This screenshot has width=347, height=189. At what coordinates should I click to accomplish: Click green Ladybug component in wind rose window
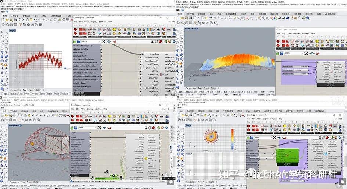[287, 157]
